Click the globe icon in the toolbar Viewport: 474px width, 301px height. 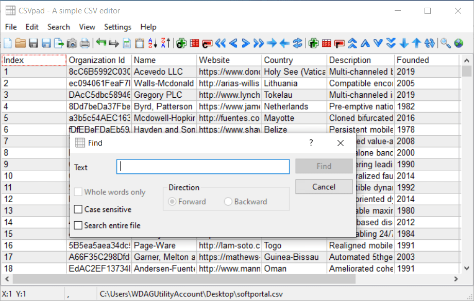[x=459, y=43]
